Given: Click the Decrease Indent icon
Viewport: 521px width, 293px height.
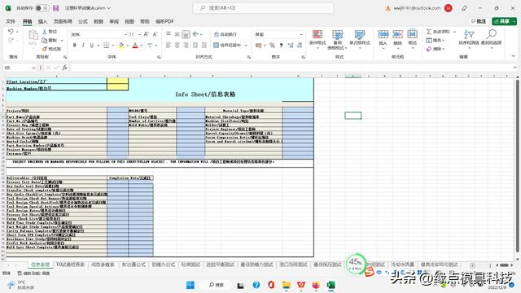Looking at the screenshot, I should click(195, 46).
